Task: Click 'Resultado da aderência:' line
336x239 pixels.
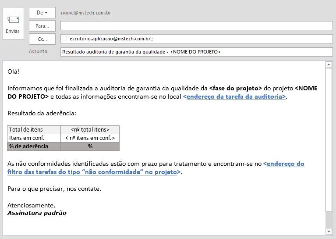Action: pos(42,113)
